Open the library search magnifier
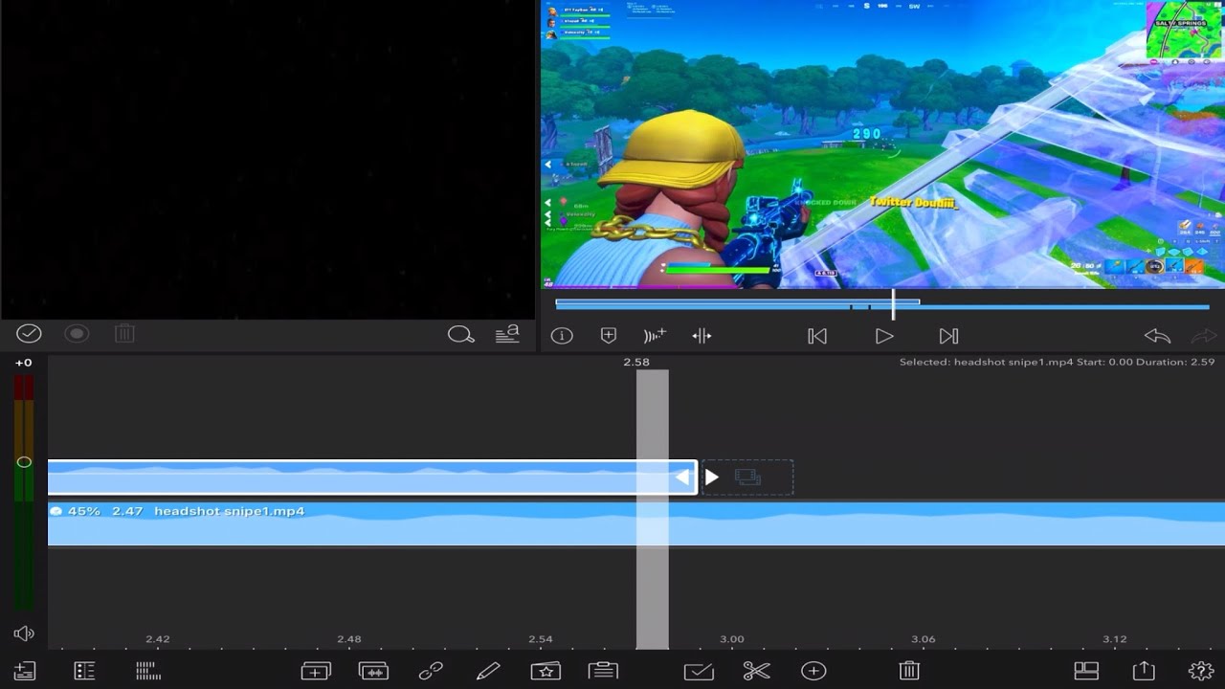This screenshot has height=689, width=1225. click(x=461, y=334)
